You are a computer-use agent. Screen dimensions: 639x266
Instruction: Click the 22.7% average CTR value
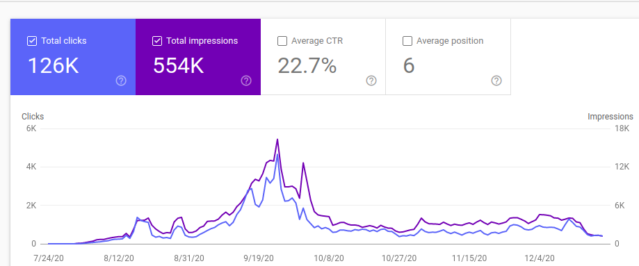(x=307, y=65)
